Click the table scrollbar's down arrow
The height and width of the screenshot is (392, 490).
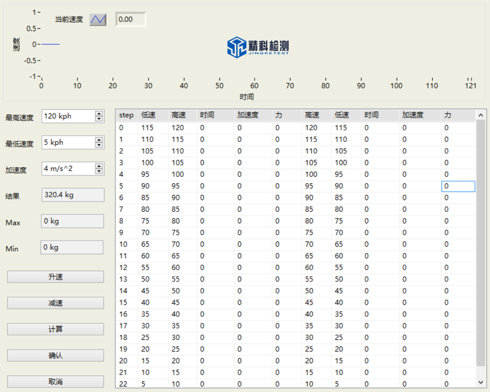[x=481, y=383]
